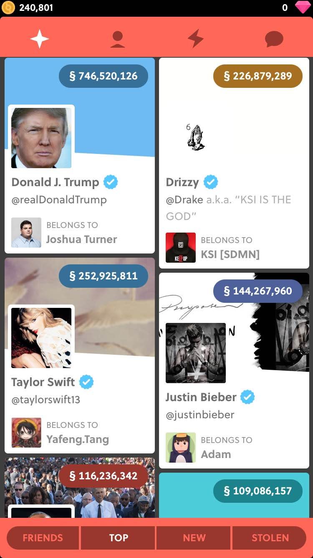Tap the gold coin balance icon
Viewport: 313px width, 558px height.
tap(8, 8)
